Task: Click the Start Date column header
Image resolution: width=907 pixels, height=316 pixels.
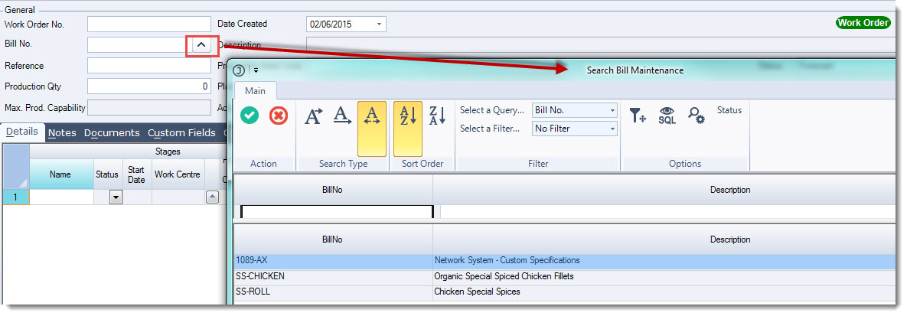Action: 136,174
